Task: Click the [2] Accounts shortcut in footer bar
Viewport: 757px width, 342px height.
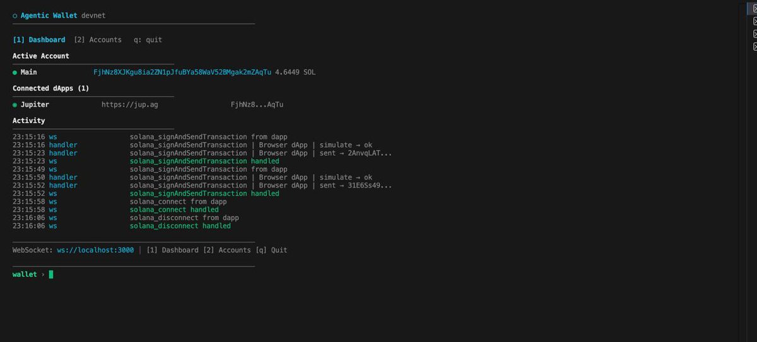Action: [226, 251]
